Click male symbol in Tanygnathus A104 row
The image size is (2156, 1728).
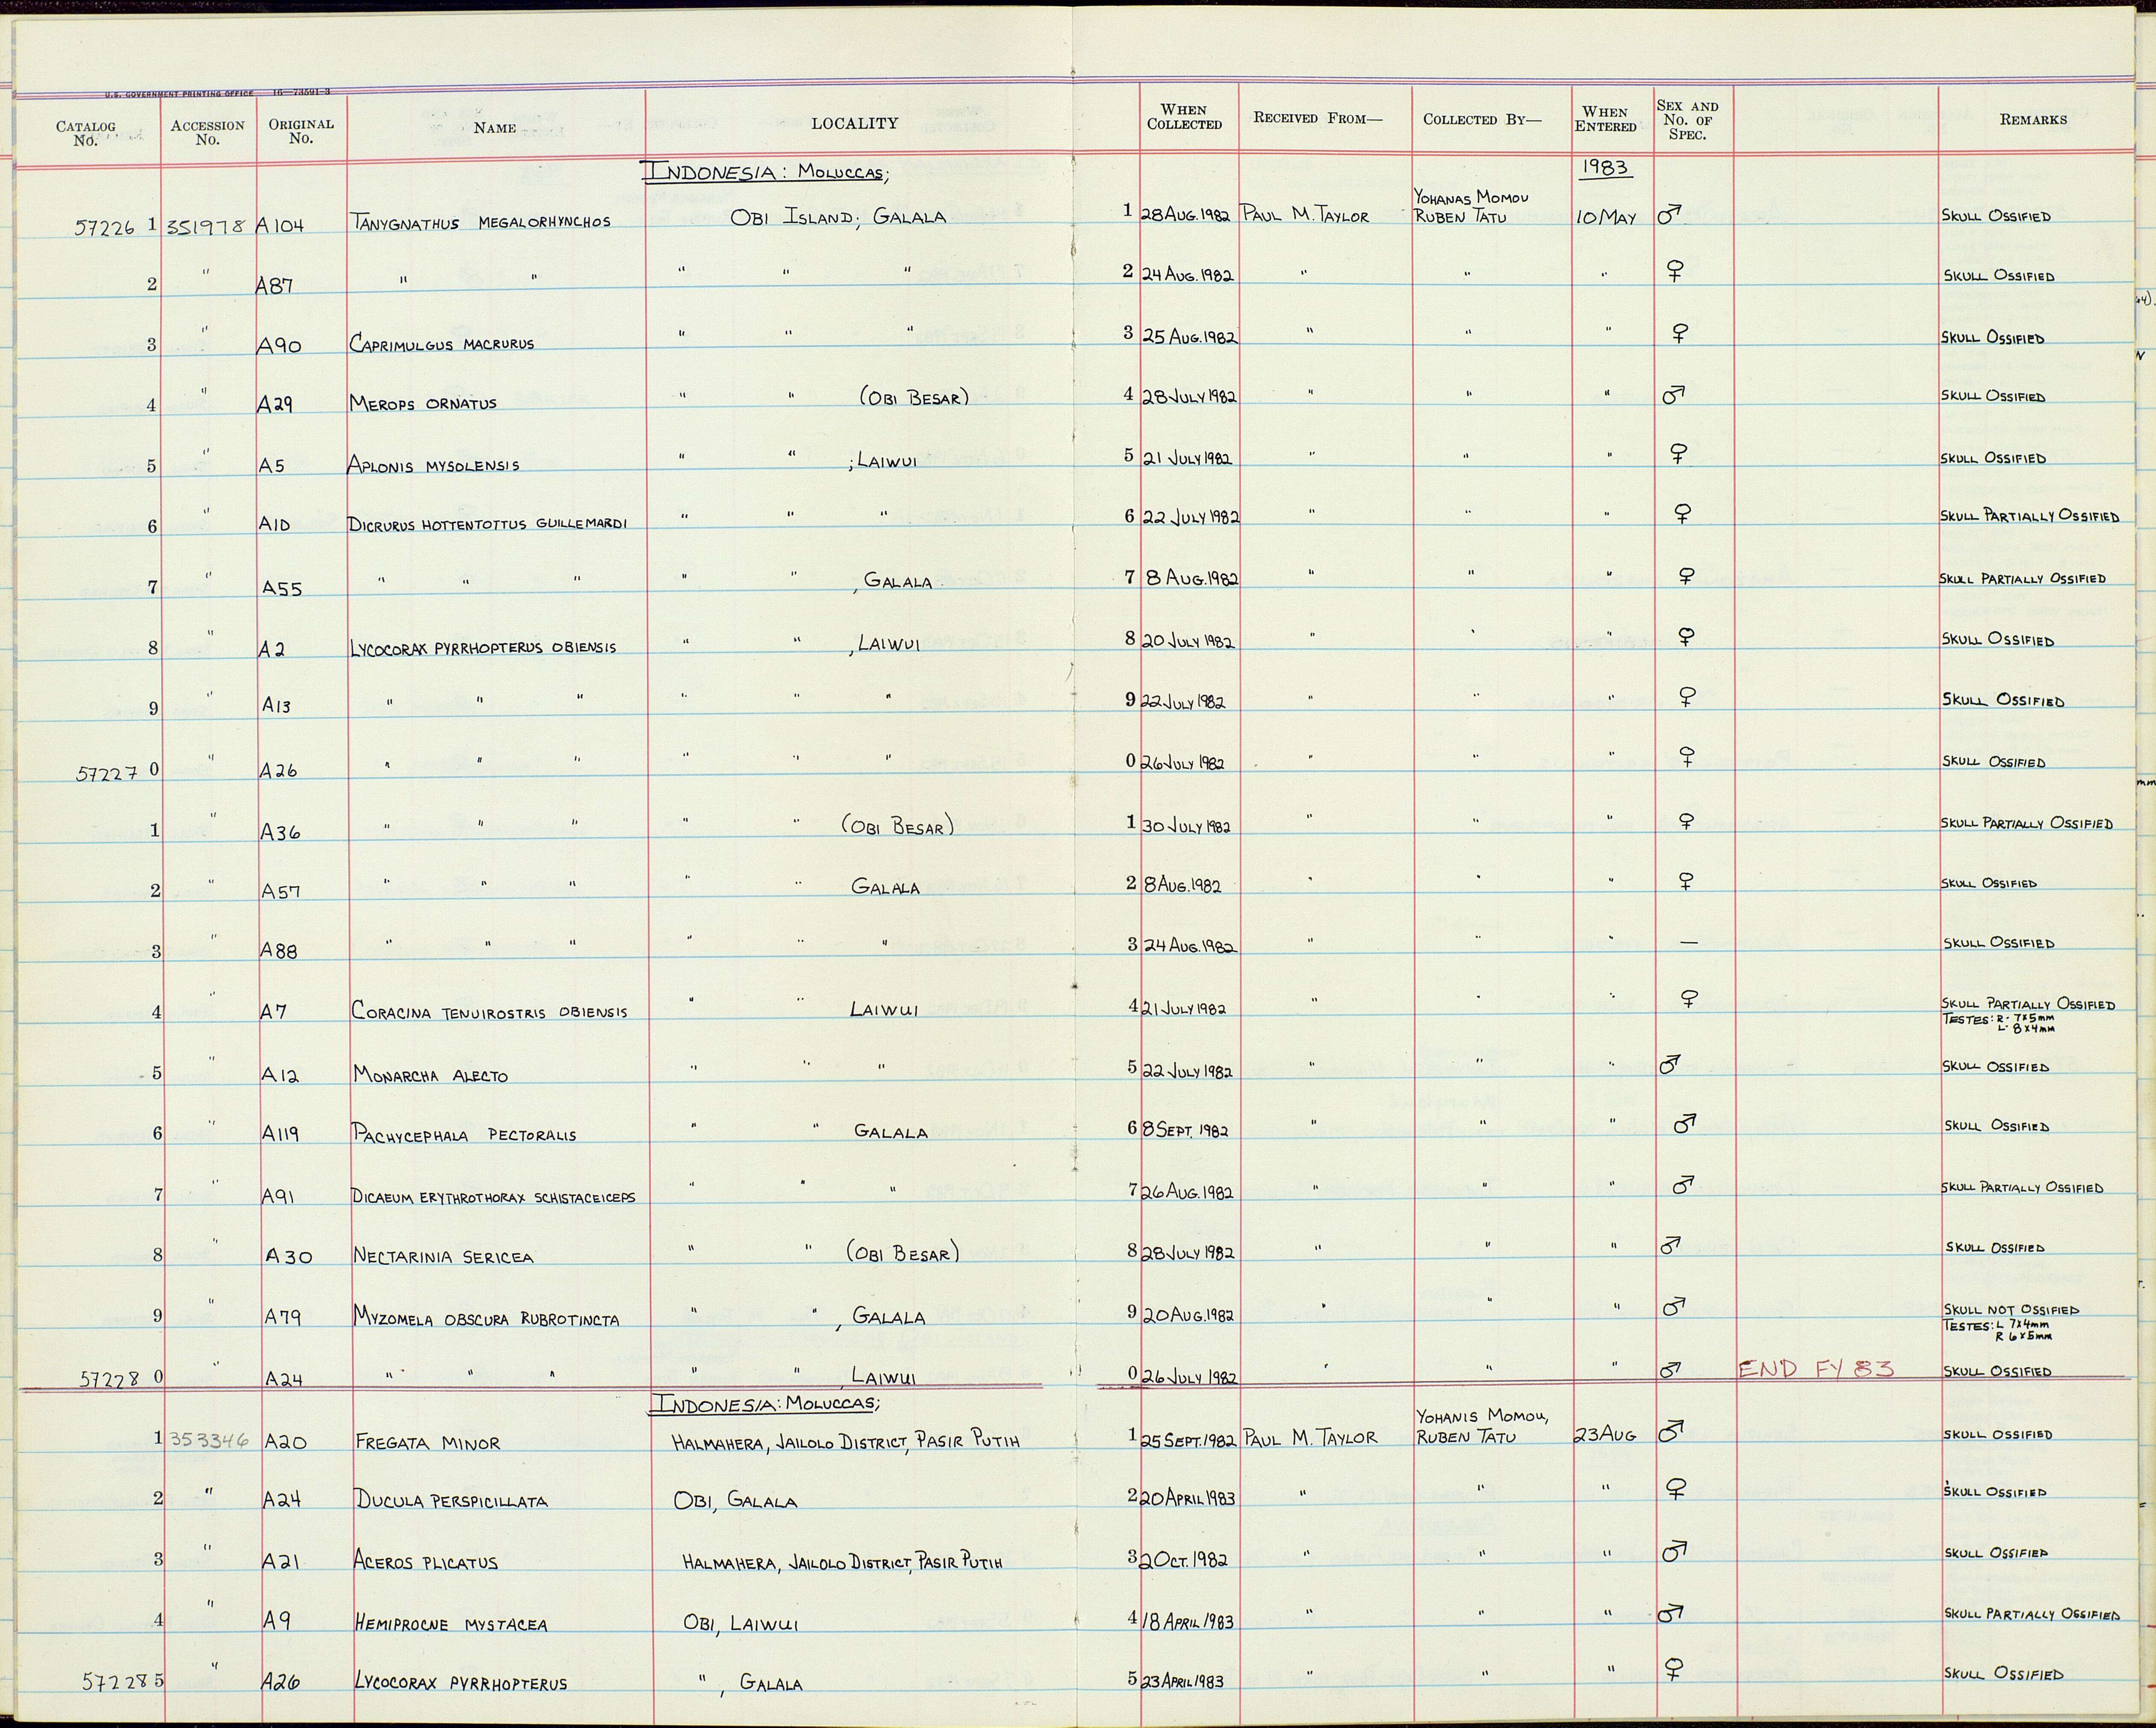pos(1669,214)
